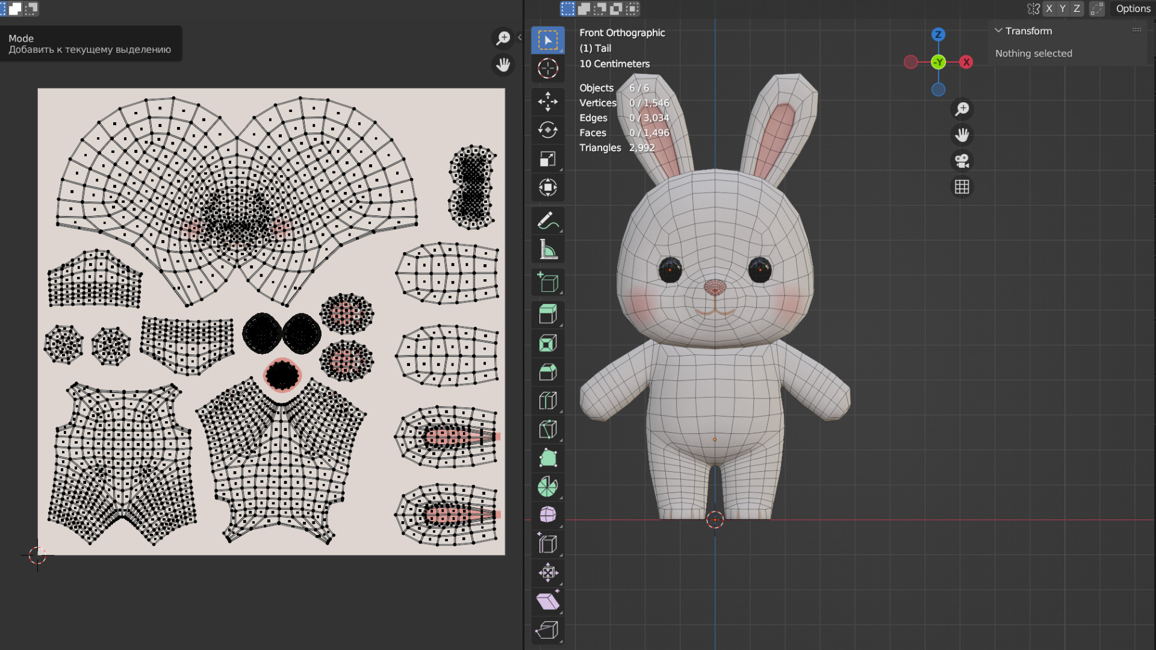Snap view to negative X gizmo circle
1156x650 pixels.
(x=911, y=62)
